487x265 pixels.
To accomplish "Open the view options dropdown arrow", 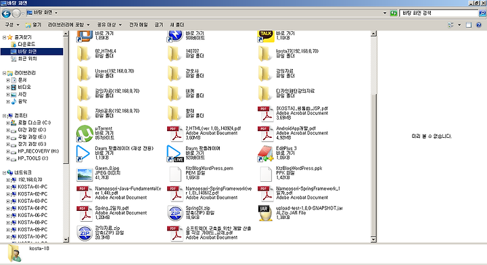I will pyautogui.click(x=459, y=25).
